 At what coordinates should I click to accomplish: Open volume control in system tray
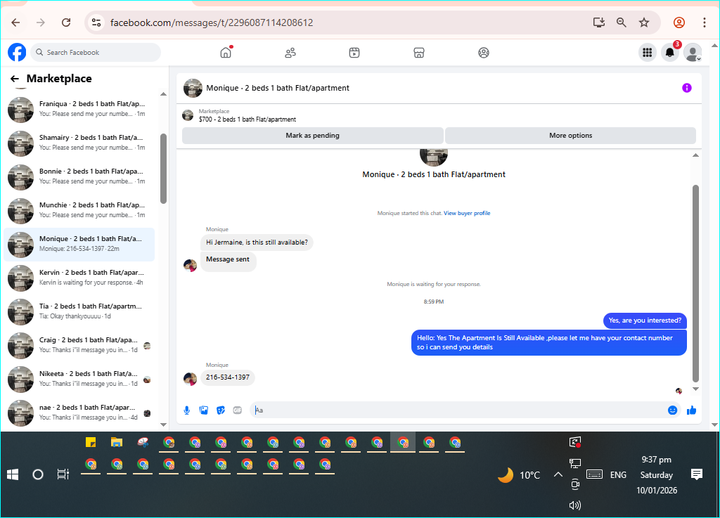575,505
